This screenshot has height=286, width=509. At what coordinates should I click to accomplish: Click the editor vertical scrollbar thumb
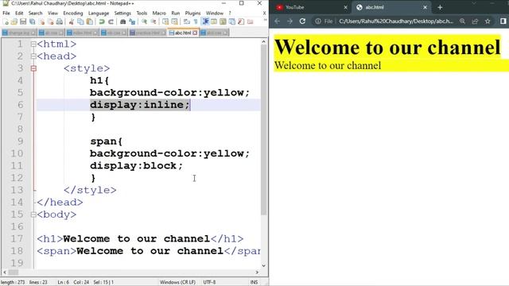(x=263, y=129)
